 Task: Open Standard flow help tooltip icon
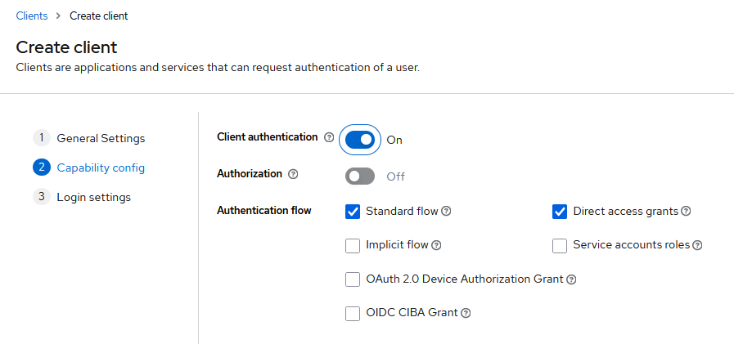(x=447, y=211)
